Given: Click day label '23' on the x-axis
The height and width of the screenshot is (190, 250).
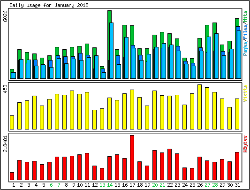Looking at the screenshot, I should [177, 185].
